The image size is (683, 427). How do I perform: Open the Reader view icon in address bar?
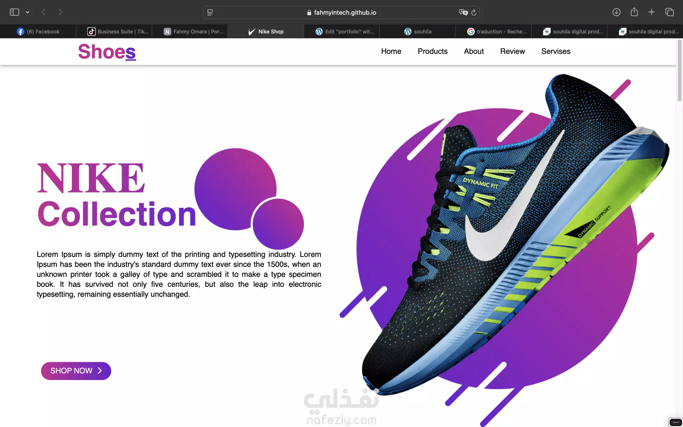tap(210, 12)
